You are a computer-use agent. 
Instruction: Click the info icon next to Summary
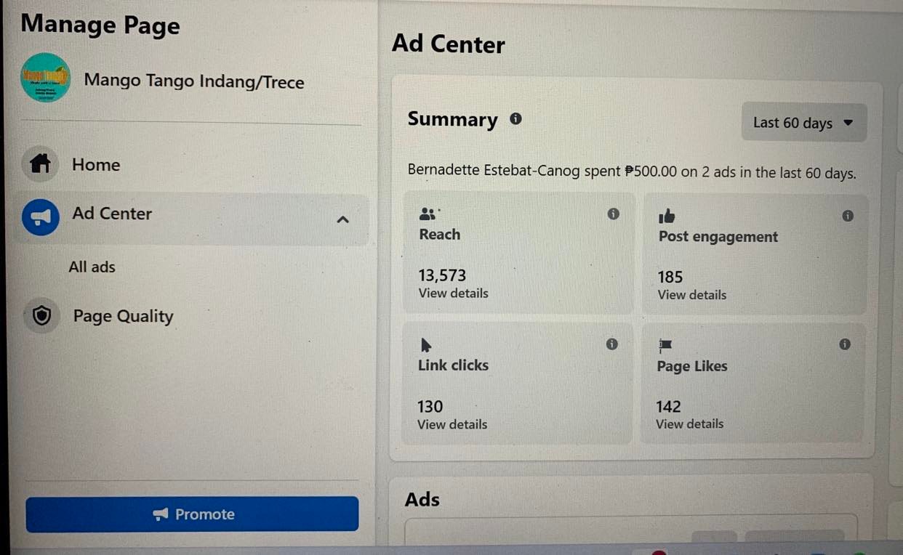click(515, 119)
